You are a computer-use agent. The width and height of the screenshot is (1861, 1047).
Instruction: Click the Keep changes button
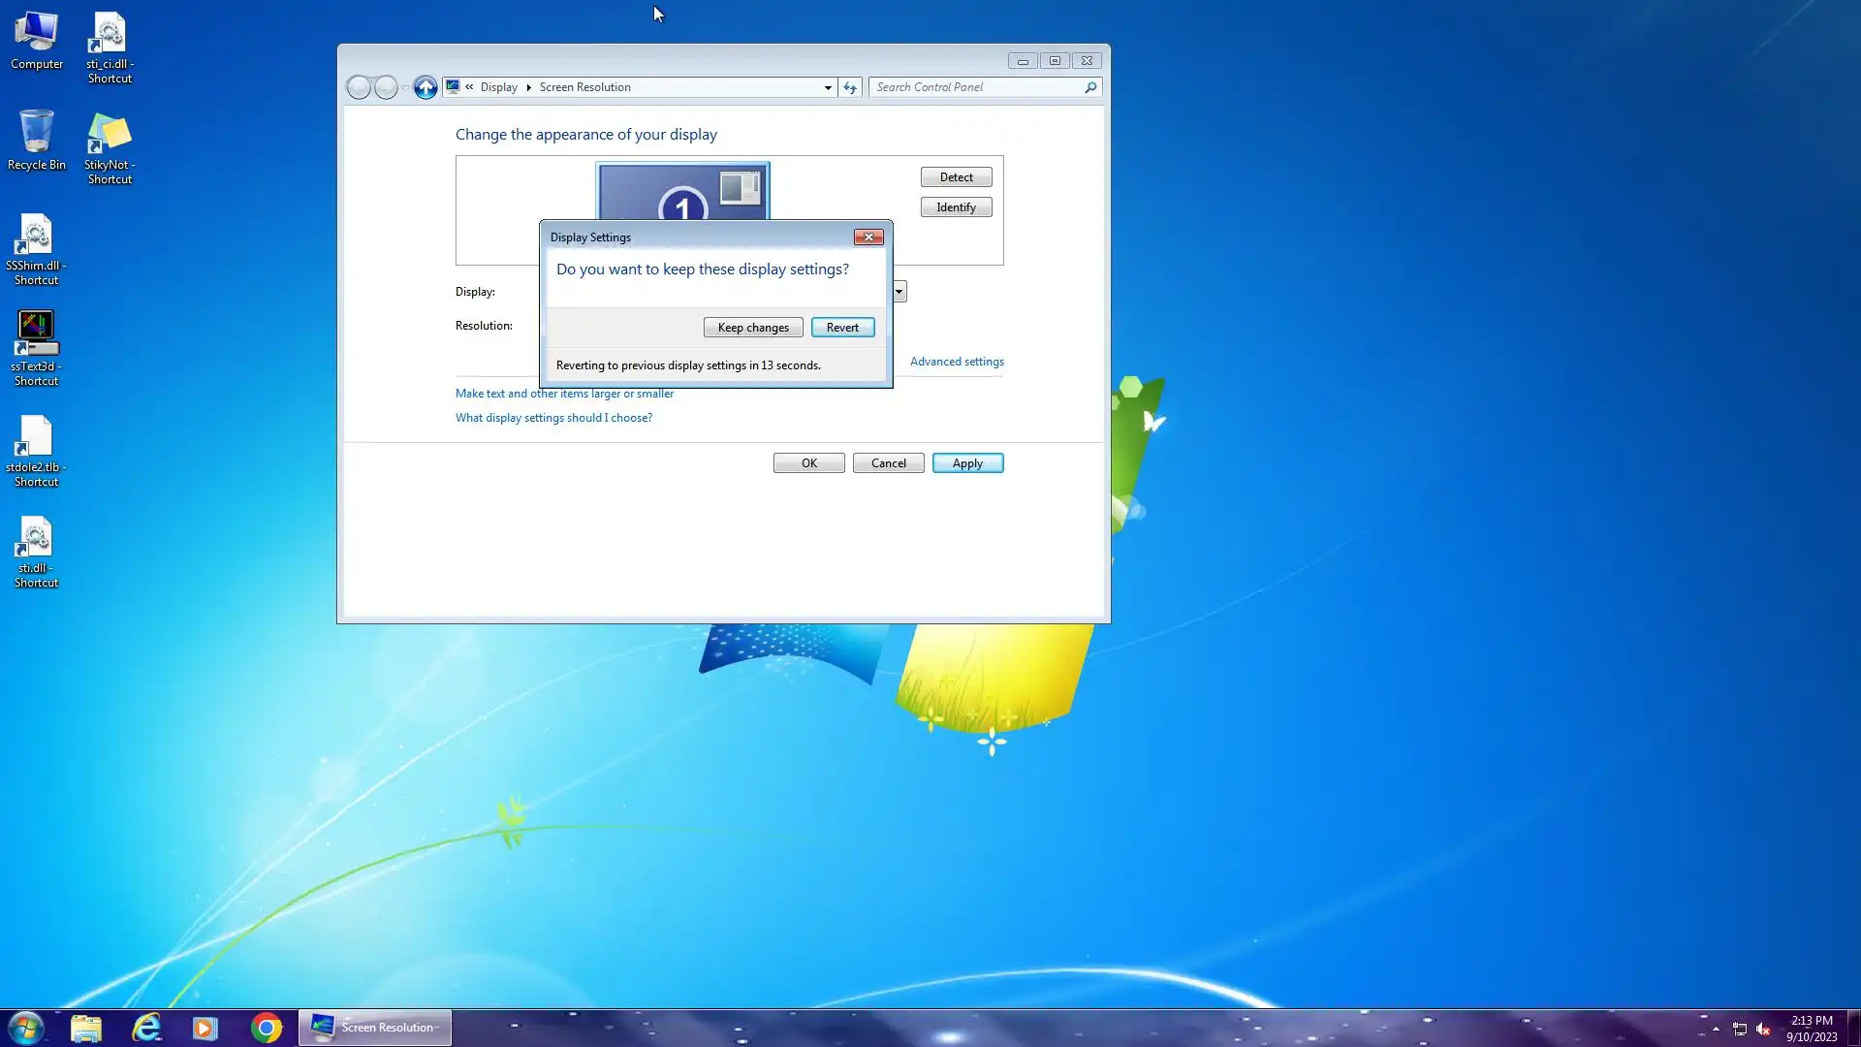click(753, 328)
